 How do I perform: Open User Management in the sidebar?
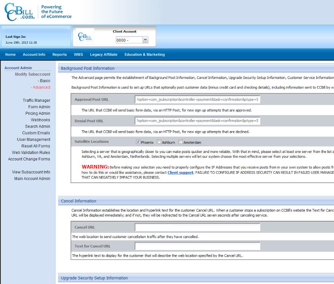34,139
